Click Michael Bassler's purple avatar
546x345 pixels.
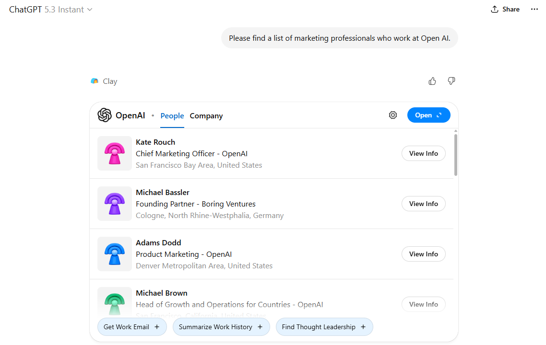[115, 204]
